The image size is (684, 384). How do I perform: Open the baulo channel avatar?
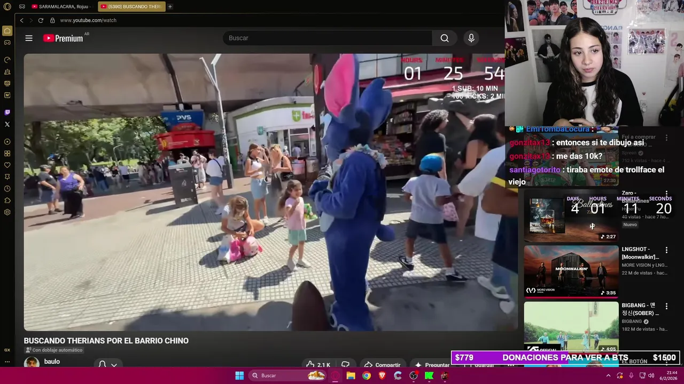(x=32, y=363)
